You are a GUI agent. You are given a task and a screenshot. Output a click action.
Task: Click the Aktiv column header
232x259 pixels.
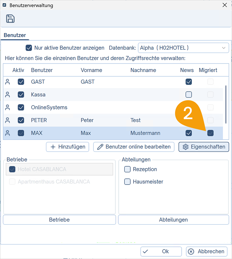pyautogui.click(x=18, y=70)
